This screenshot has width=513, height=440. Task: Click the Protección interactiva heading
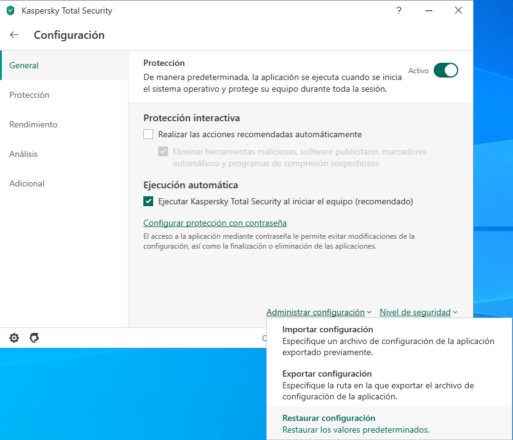(191, 118)
